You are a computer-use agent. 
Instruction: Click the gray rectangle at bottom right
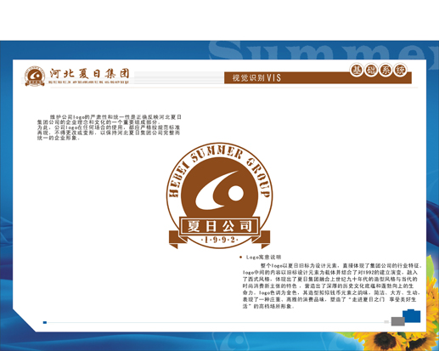click(398, 321)
